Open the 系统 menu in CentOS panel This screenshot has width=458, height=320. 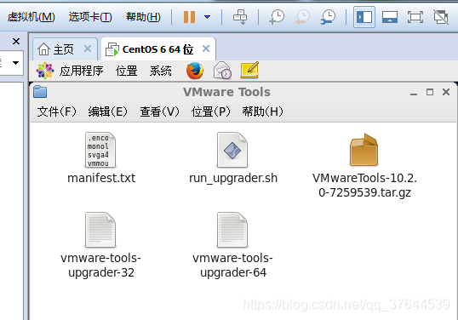[x=161, y=71]
